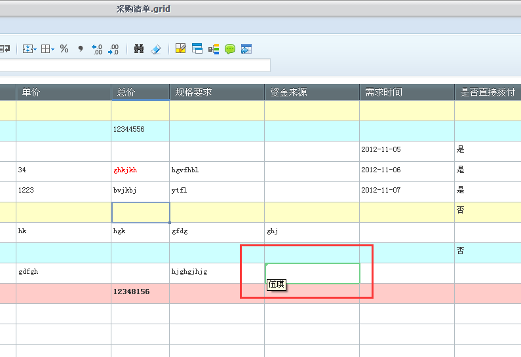Click 是 in the 2012-11-06 row
This screenshot has width=521, height=357.
coord(460,170)
